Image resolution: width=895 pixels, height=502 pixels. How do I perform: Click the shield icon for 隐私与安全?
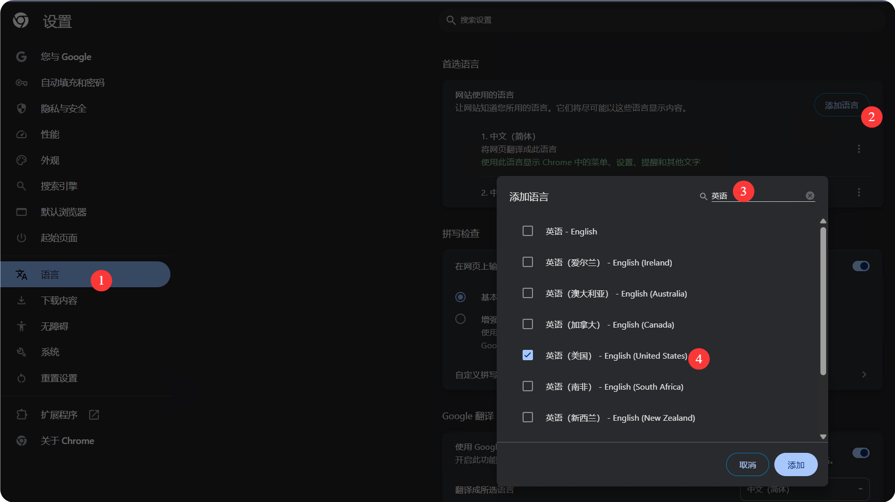pos(21,108)
